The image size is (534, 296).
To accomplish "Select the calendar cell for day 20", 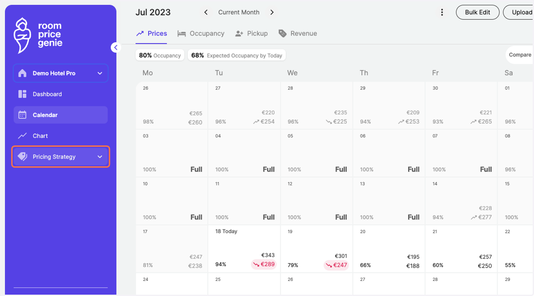I will pos(389,248).
